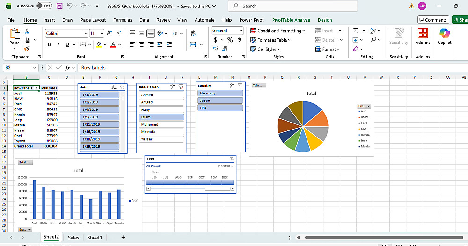Click the Font Color red A

[x=113, y=45]
